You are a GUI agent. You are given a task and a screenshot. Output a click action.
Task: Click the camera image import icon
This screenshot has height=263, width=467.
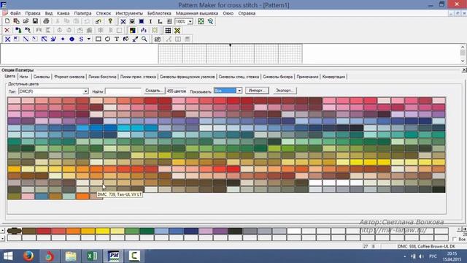pyautogui.click(x=158, y=39)
